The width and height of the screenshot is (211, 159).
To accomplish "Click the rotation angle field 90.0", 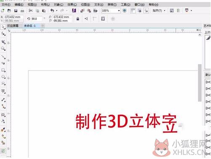I will pos(37,19).
